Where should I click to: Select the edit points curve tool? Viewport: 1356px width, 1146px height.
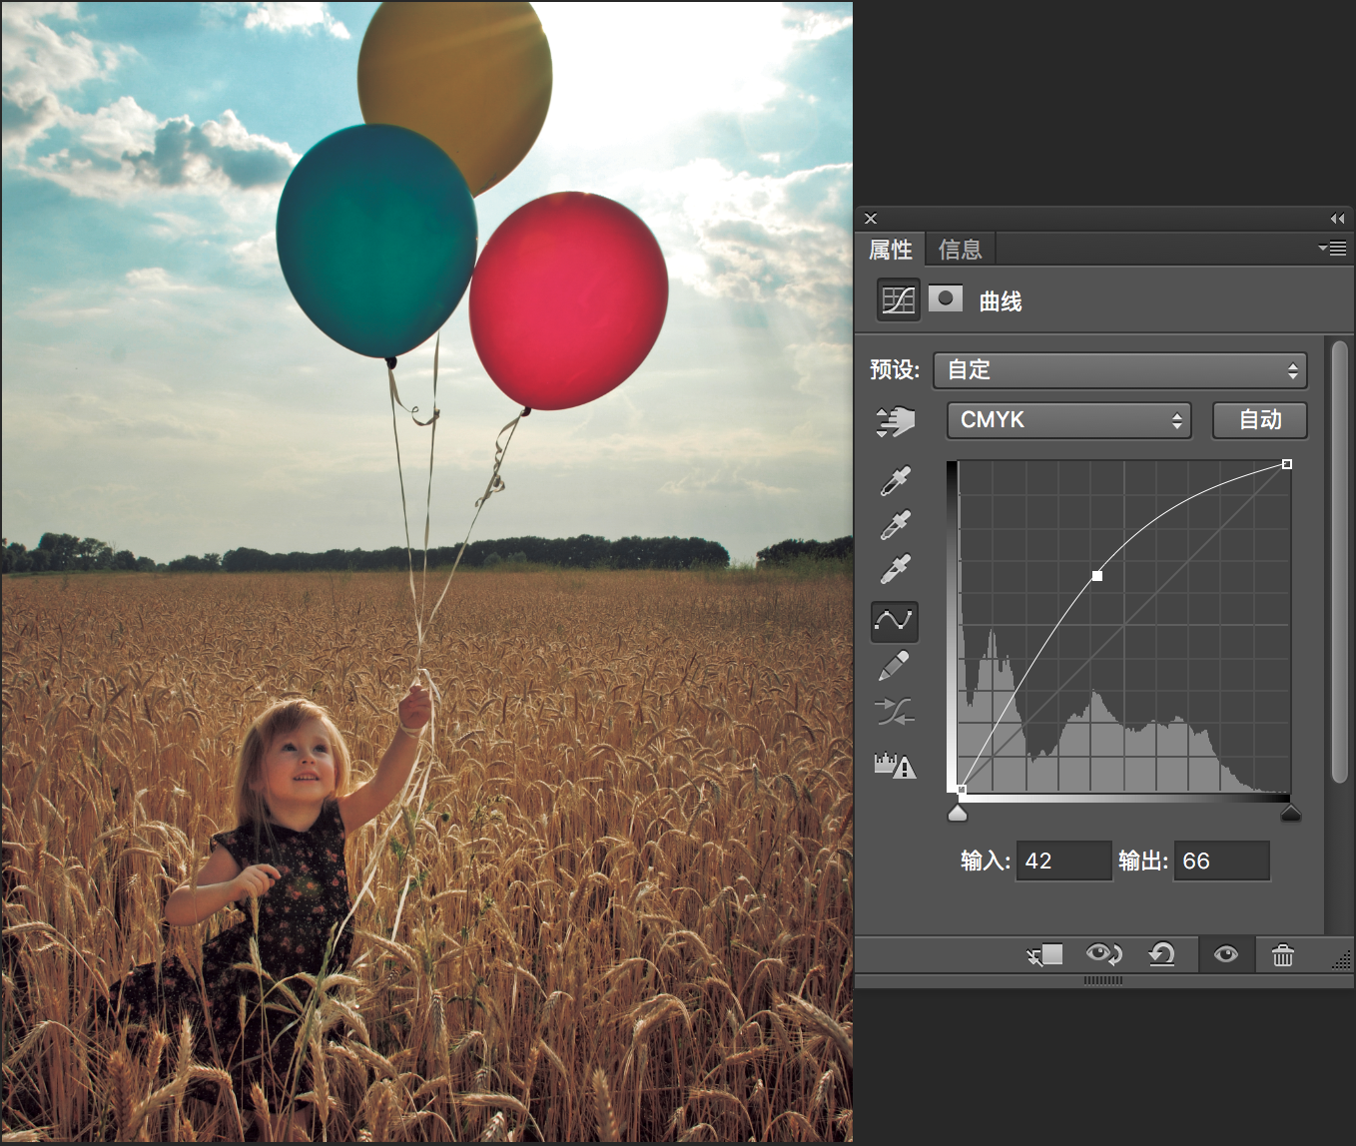(895, 621)
